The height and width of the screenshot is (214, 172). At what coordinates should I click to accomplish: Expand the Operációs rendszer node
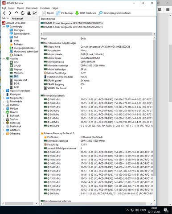tap(4, 91)
